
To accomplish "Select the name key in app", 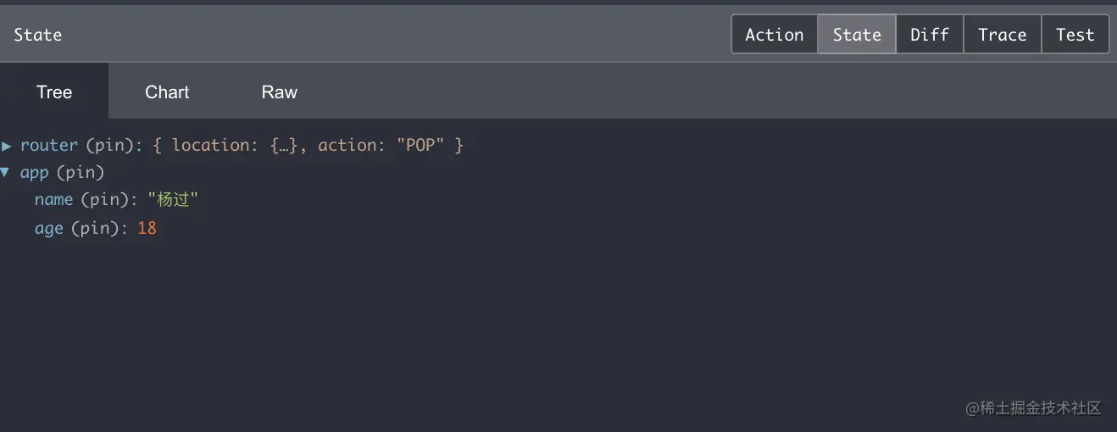I will [x=53, y=200].
